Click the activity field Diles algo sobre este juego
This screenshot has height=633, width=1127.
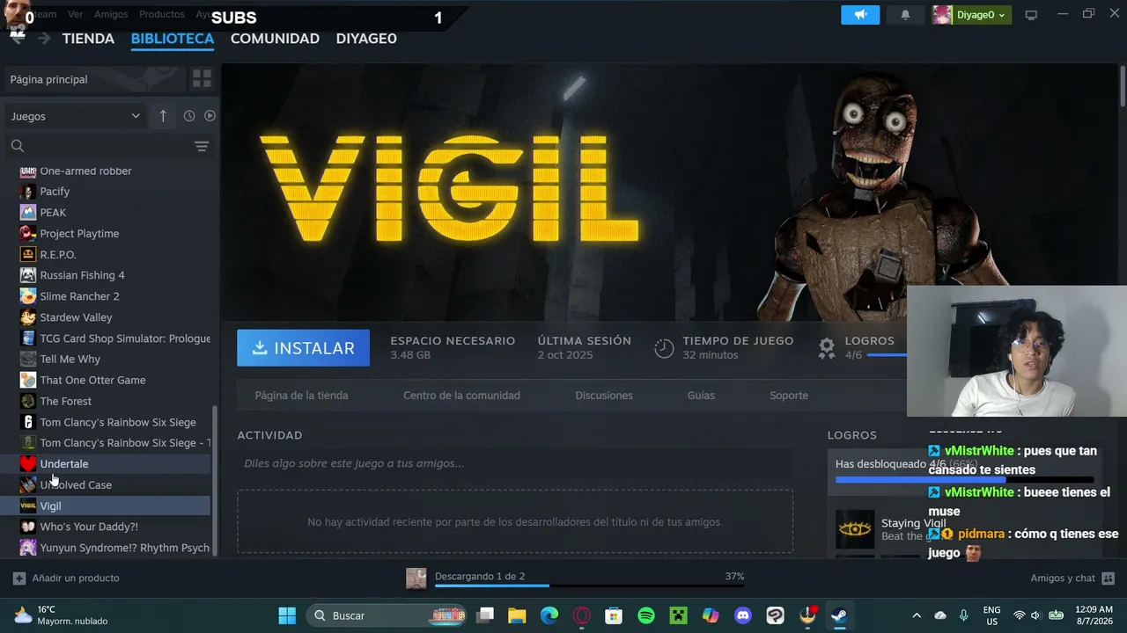pos(515,463)
